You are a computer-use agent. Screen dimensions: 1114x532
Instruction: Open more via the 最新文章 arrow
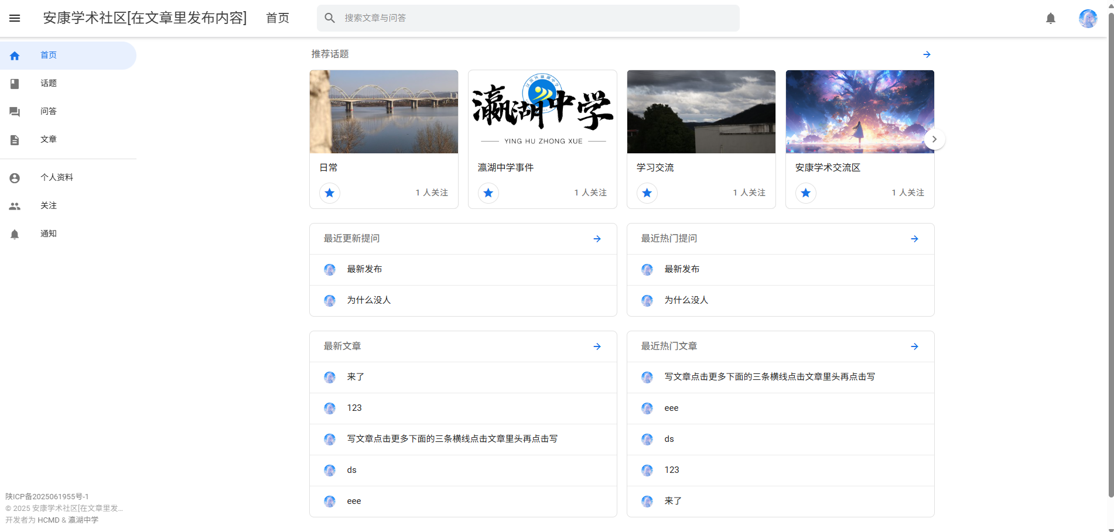(x=597, y=346)
